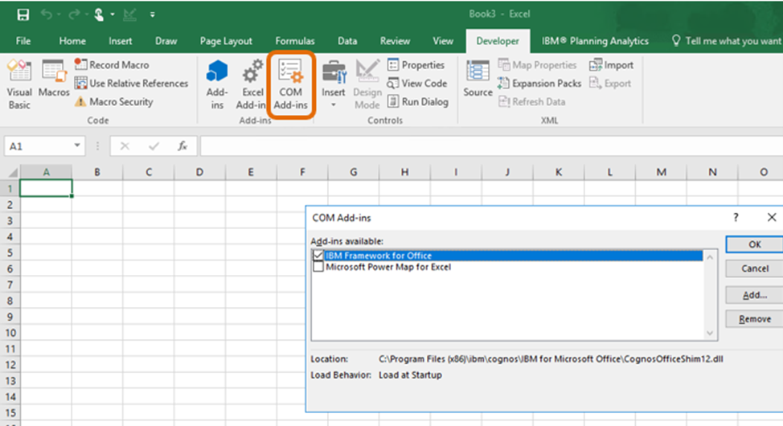Enable Microsoft Power Map for Excel checkbox

[x=319, y=267]
